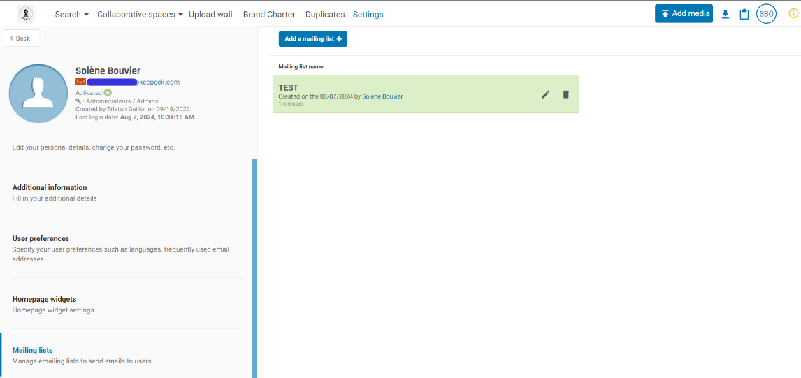Open the SBO user avatar circle

[x=766, y=14]
